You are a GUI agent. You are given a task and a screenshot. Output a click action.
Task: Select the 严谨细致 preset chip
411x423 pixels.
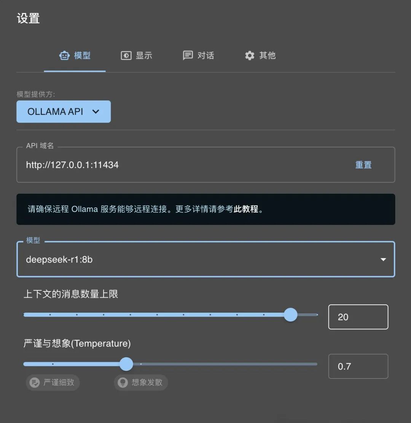pyautogui.click(x=53, y=382)
